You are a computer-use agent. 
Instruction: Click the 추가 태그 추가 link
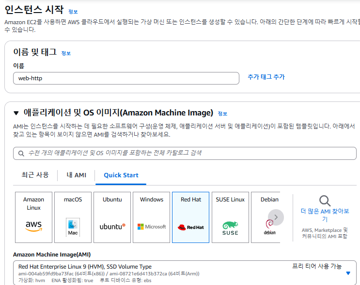[266, 77]
